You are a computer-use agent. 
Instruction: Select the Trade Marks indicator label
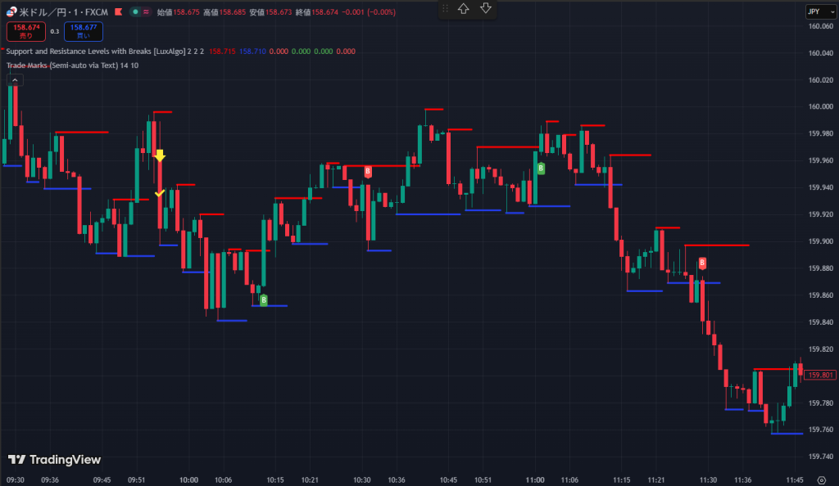point(71,65)
